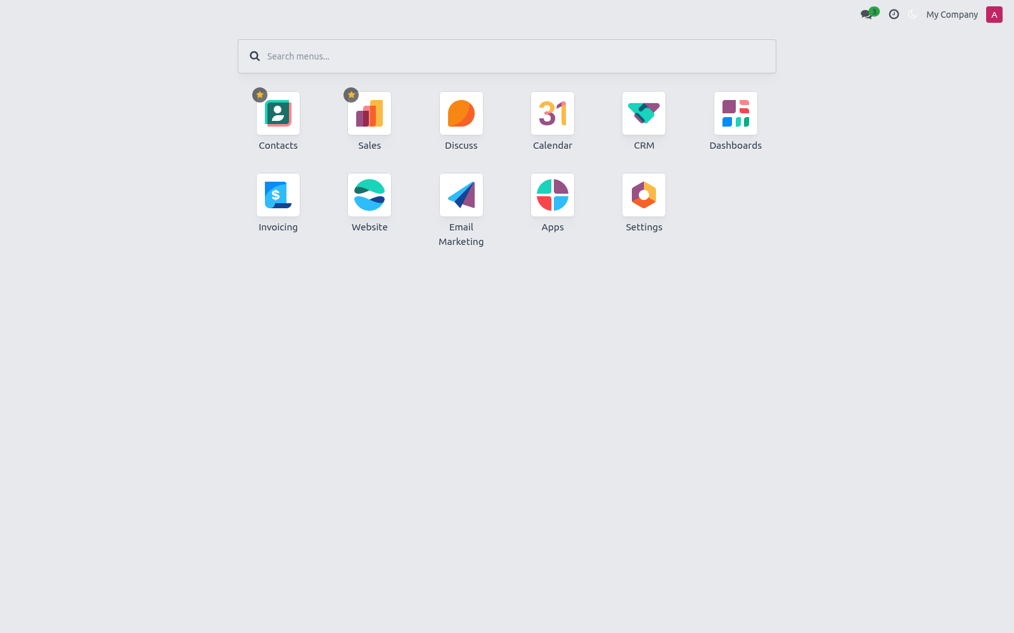The image size is (1014, 633).
Task: Toggle dark mode with moon icon
Action: pos(913,14)
